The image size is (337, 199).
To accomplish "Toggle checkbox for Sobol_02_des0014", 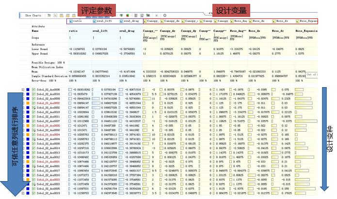I will [34, 148].
